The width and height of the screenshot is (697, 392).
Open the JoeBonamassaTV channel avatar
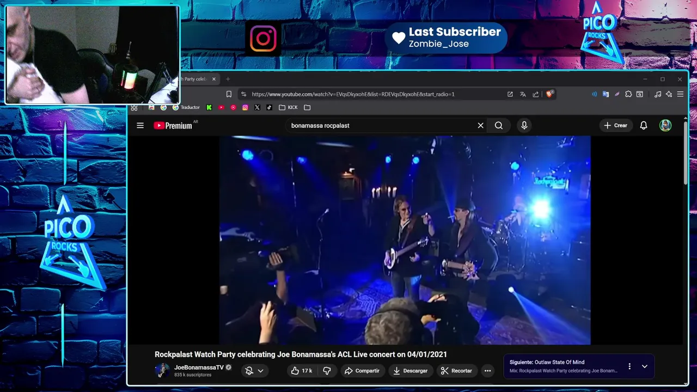[x=162, y=371]
